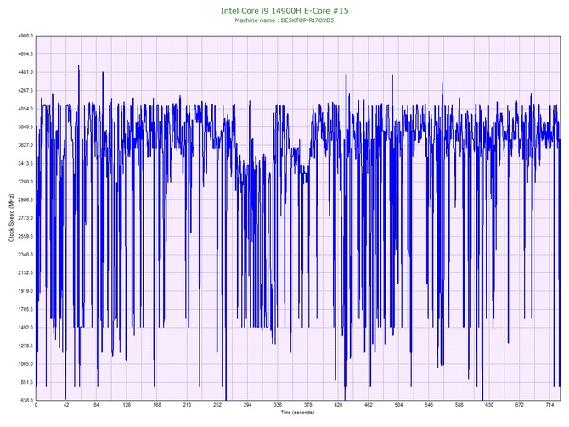This screenshot has height=427, width=569.
Task: Click the x-axis tick label 294
Action: [x=247, y=405]
